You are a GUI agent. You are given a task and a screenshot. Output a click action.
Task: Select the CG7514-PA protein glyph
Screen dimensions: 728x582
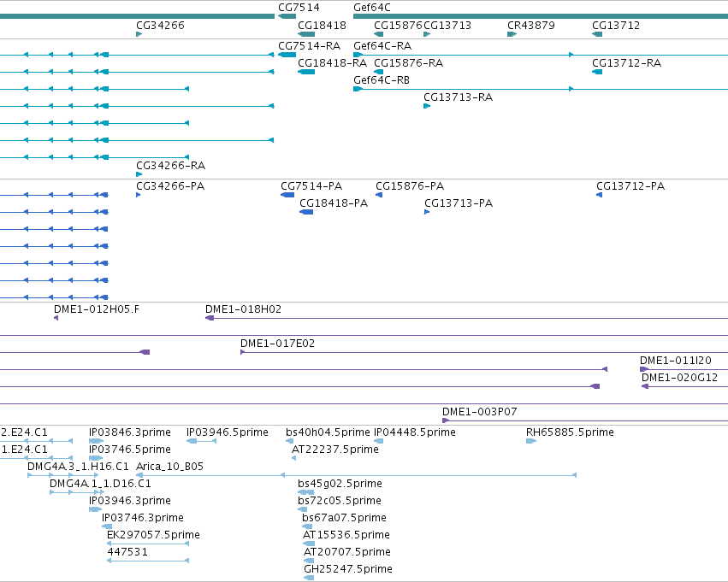pos(287,195)
